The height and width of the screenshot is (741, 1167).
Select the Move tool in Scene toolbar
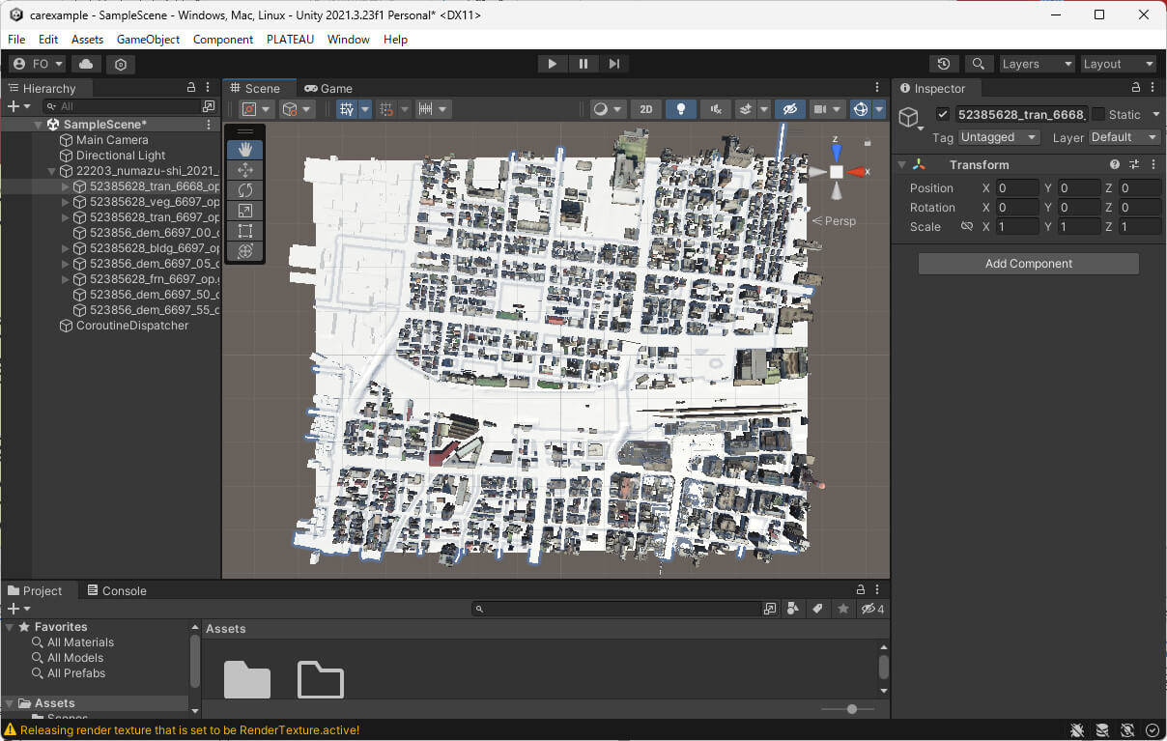[x=244, y=170]
